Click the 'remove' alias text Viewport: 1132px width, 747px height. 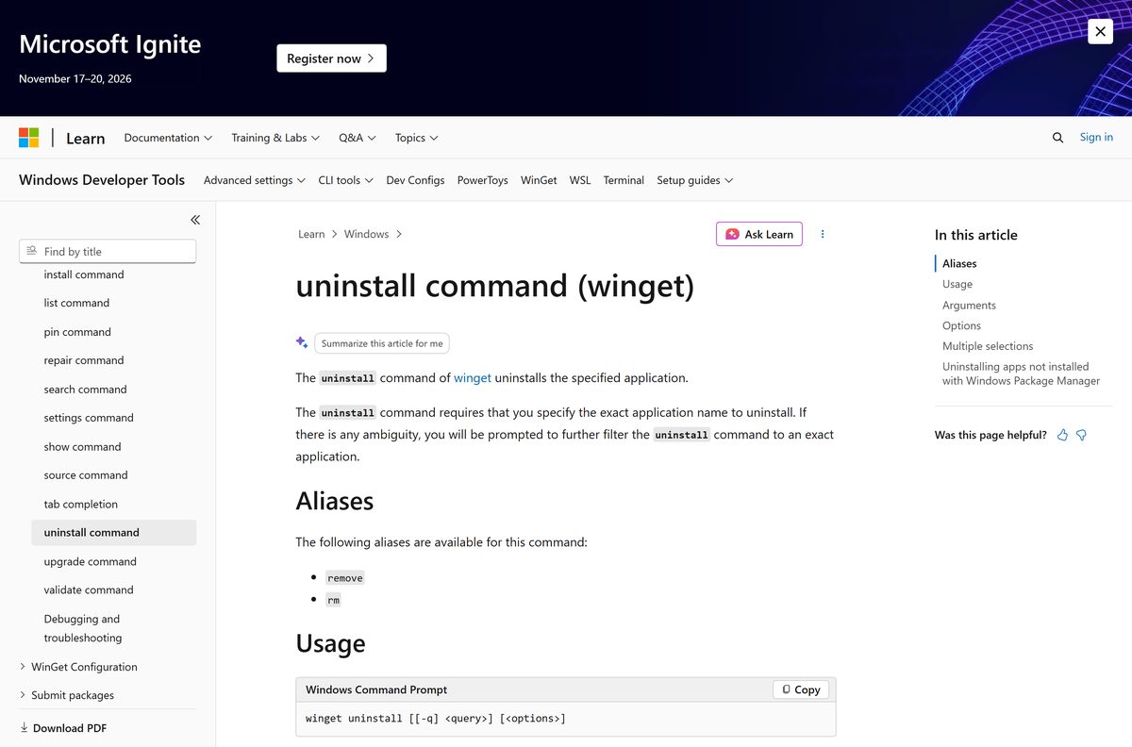[x=345, y=578]
